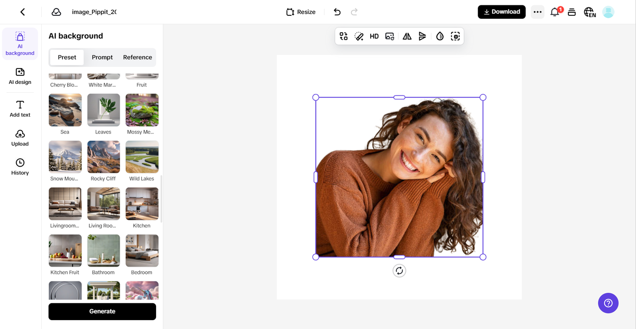
Task: Click the White Marble preset label
Action: [102, 85]
